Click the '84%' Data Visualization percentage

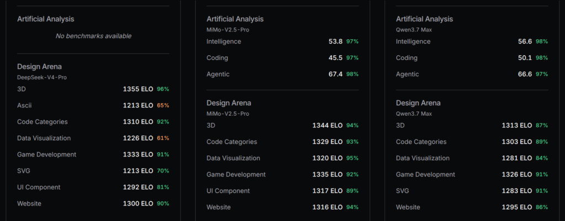point(542,158)
